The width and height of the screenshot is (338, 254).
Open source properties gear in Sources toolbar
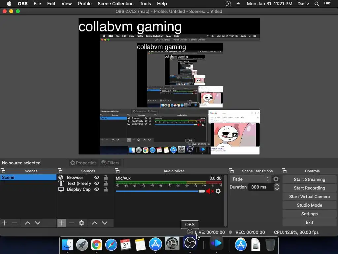[82, 223]
